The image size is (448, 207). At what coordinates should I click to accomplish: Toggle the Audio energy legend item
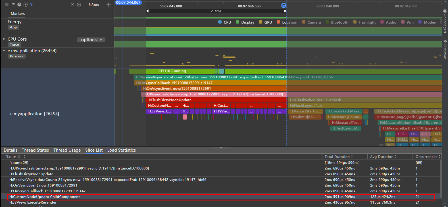[388, 22]
